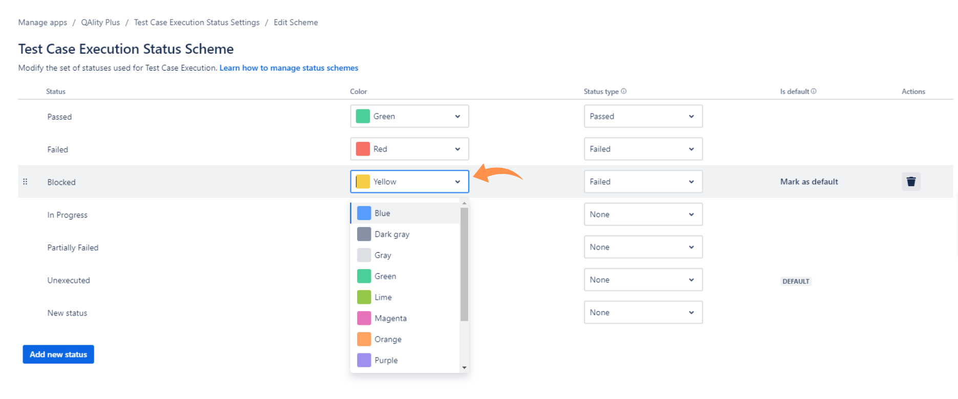The height and width of the screenshot is (399, 958).
Task: Click the Status type info icon
Action: 623,91
